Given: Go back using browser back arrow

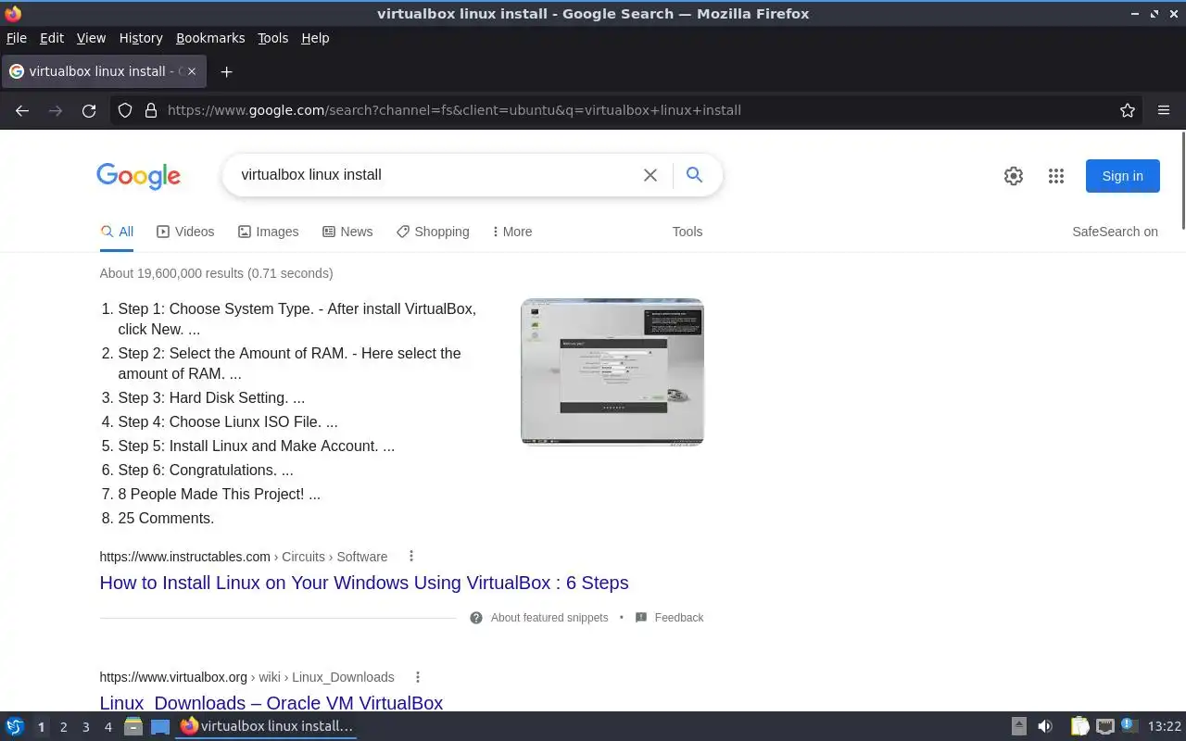Looking at the screenshot, I should 22,110.
